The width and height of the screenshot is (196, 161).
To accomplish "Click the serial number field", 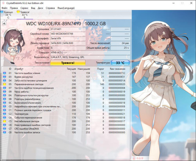I will click(68, 34).
